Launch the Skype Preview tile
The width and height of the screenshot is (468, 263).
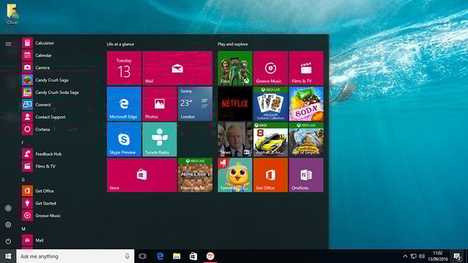click(x=124, y=139)
